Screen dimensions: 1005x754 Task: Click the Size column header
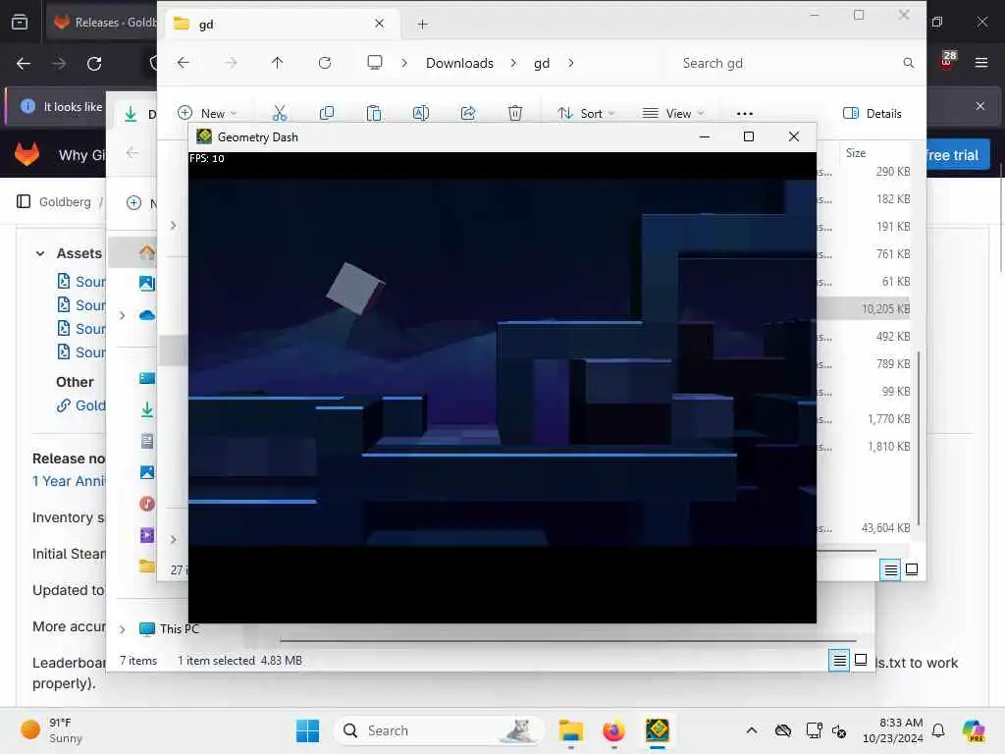[x=856, y=152]
